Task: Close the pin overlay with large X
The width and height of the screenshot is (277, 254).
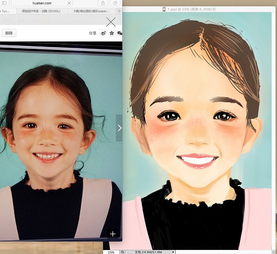Action: pos(111,22)
